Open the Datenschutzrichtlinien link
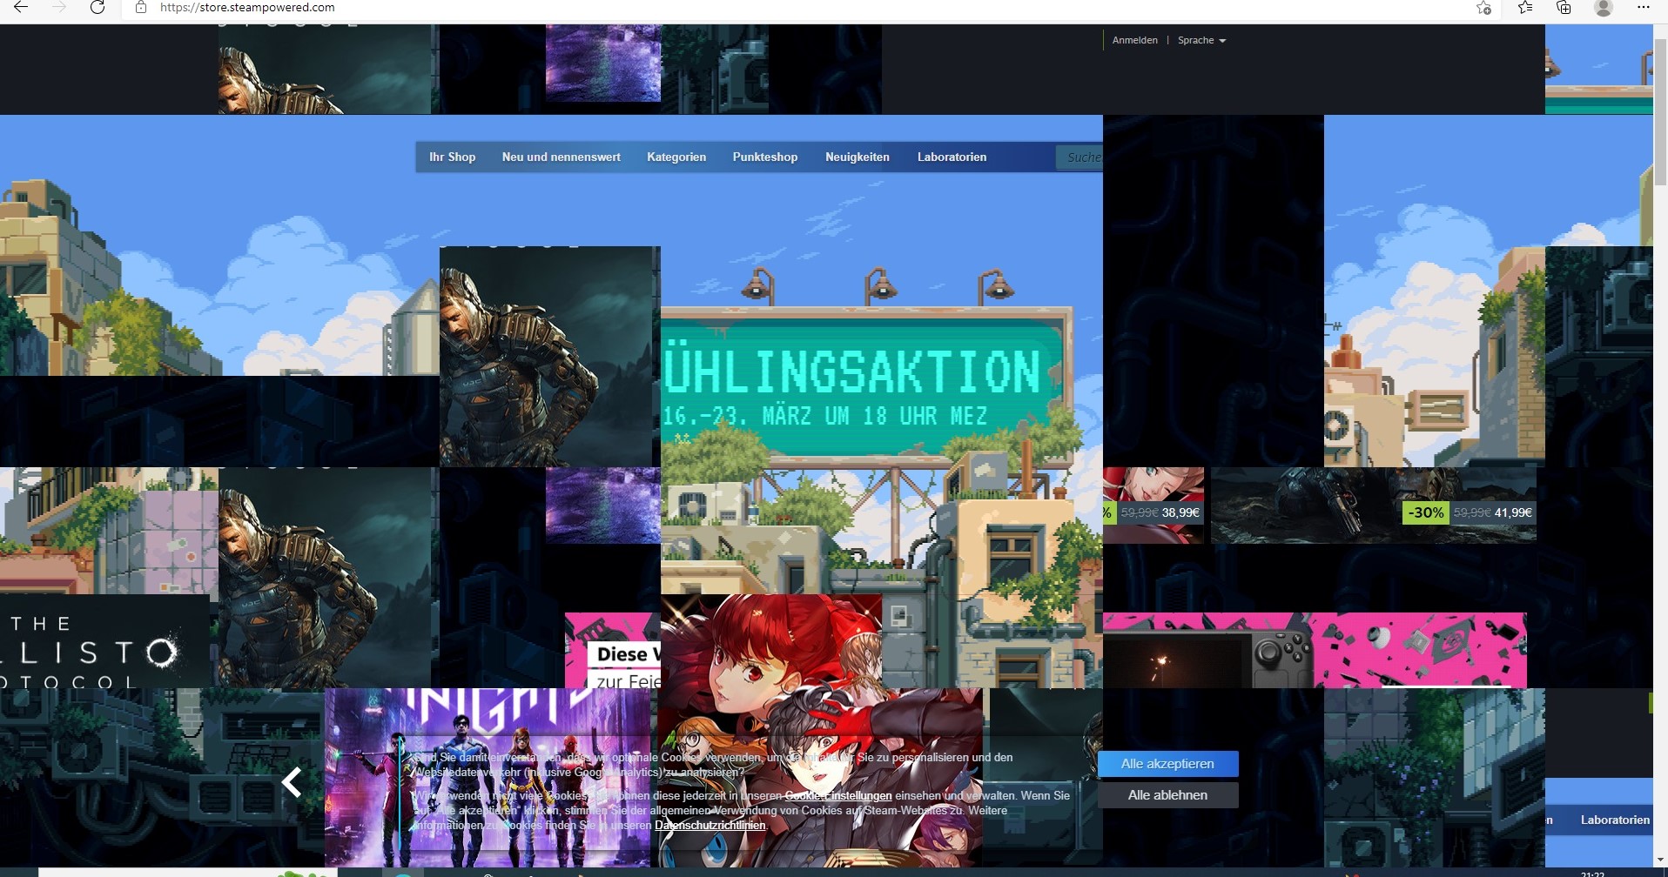This screenshot has height=877, width=1668. (710, 826)
